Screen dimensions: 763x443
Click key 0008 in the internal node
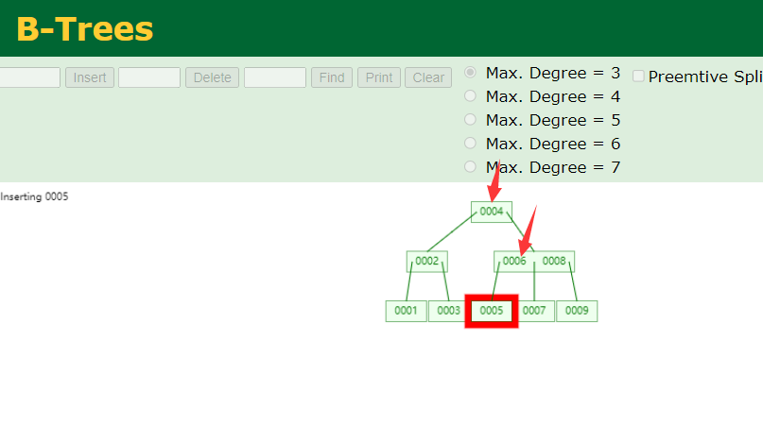tap(554, 261)
